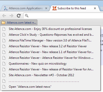Click the page icon beside Newsletter n#3
103x92 pixels.
tap(4, 75)
